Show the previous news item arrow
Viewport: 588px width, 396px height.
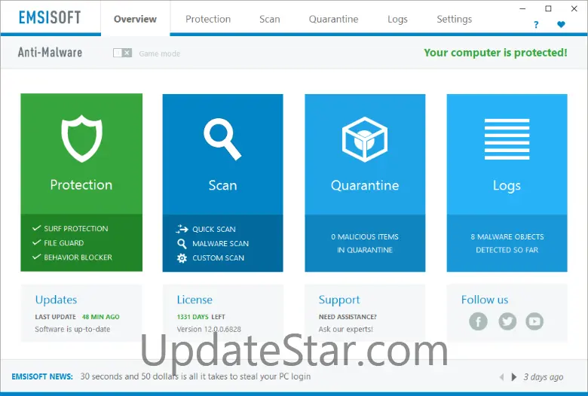tap(502, 377)
